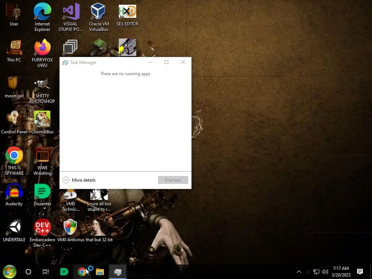Launch FURRYFOX UWU Firefox shortcut

(42, 53)
